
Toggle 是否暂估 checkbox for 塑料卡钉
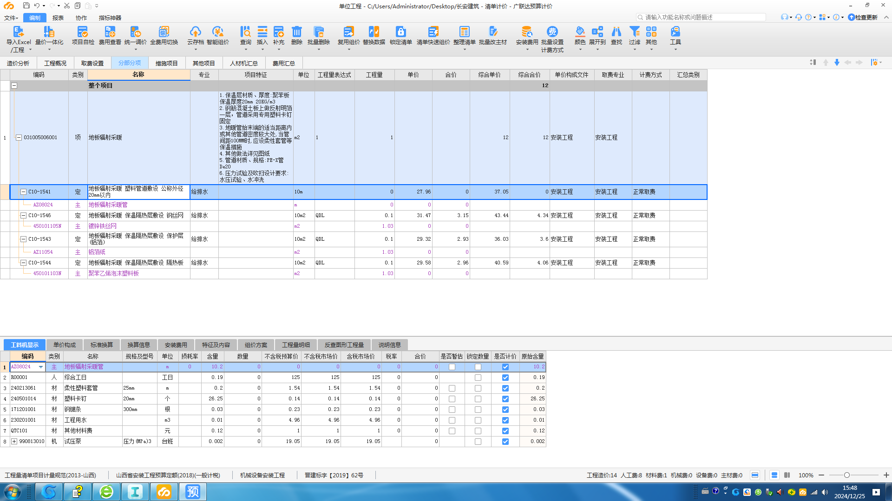(x=452, y=399)
